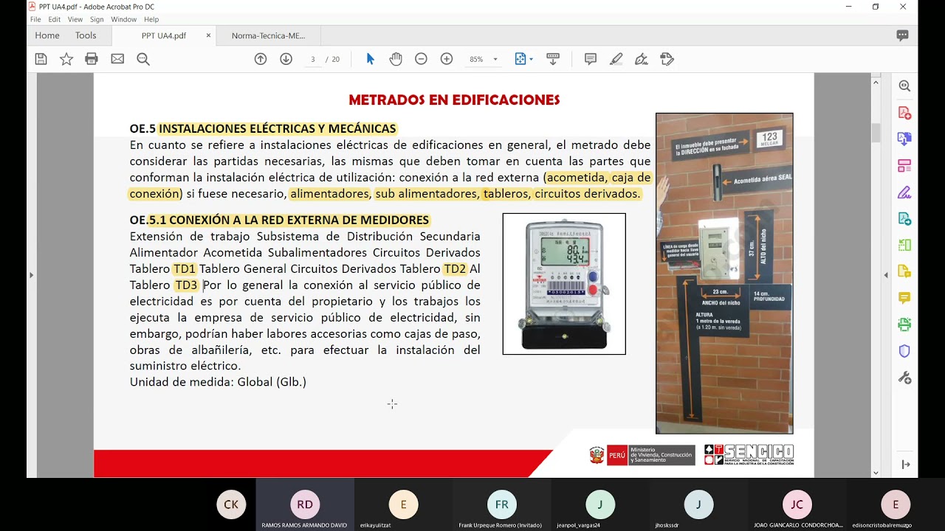Open Print Production sidebar tool

[904, 324]
